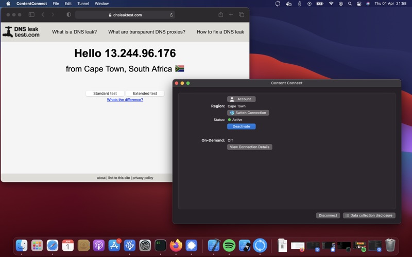Open the File menu

coord(56,4)
